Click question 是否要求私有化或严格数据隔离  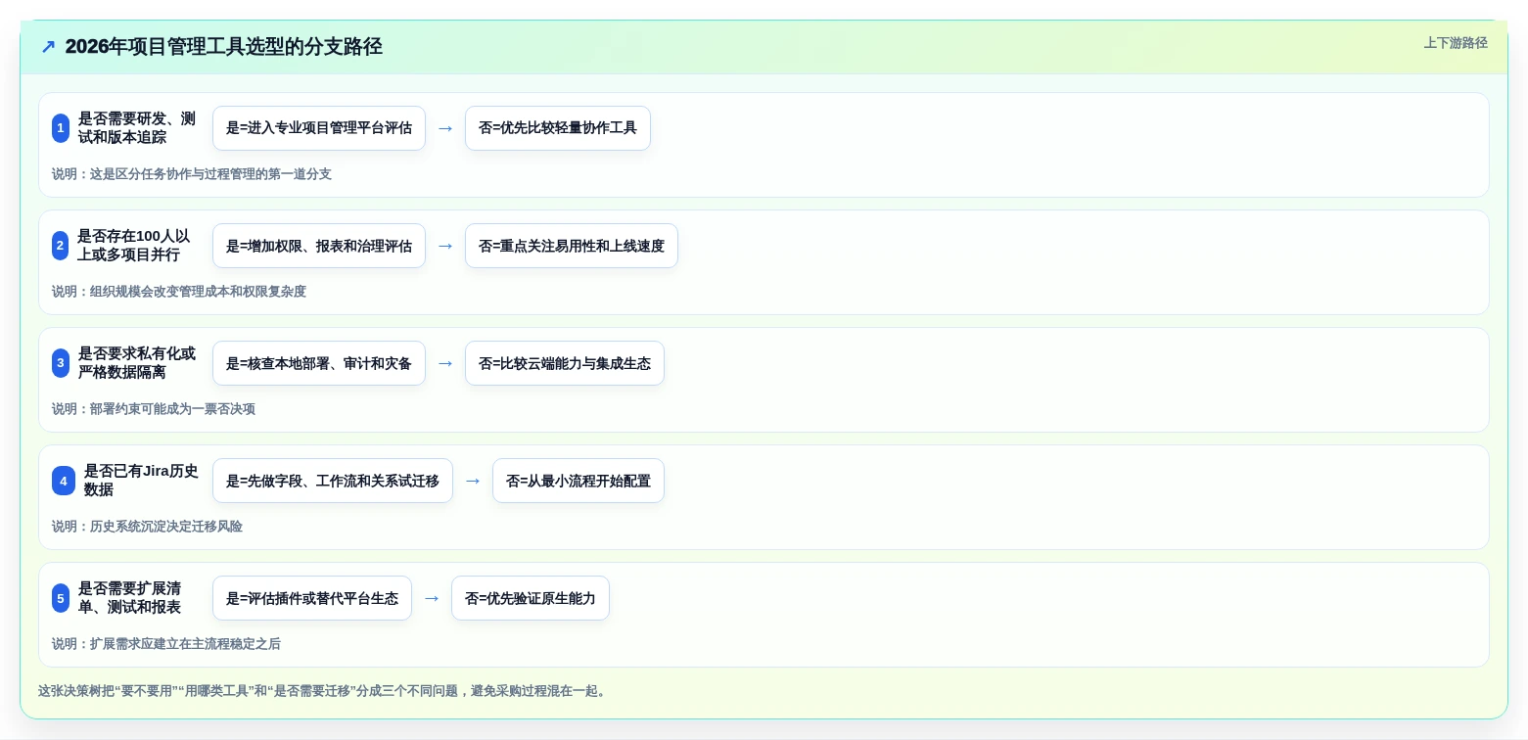point(137,363)
